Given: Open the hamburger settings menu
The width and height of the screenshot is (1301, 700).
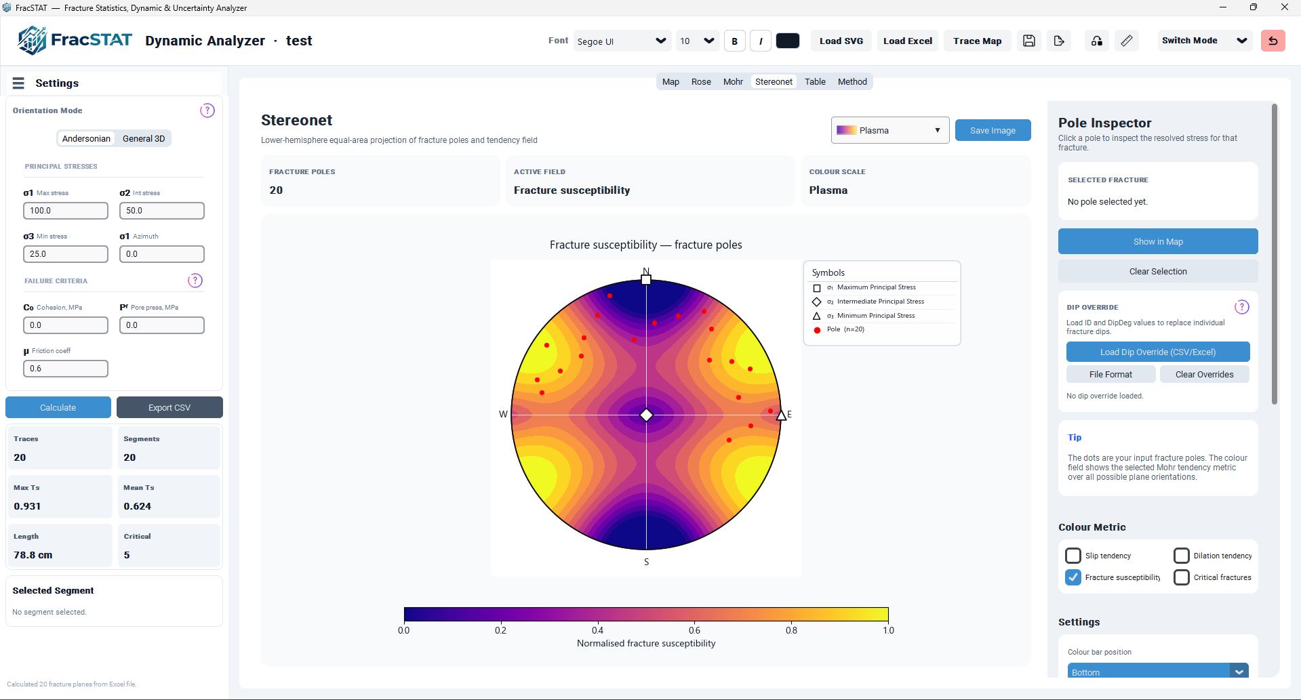Looking at the screenshot, I should click(18, 83).
